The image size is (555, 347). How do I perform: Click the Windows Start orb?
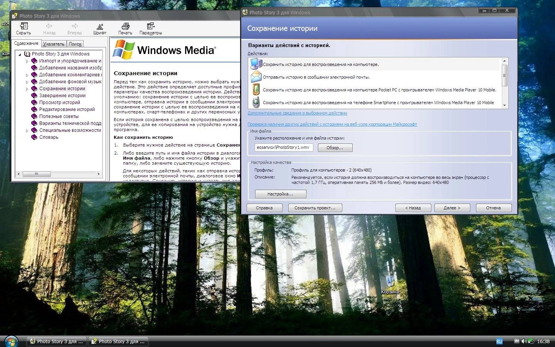tap(11, 341)
